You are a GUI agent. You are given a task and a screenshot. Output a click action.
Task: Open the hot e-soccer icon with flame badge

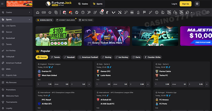pos(101,12)
